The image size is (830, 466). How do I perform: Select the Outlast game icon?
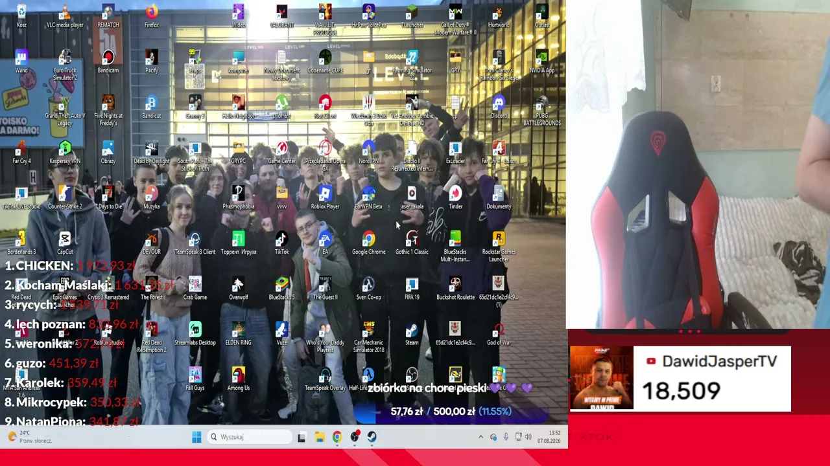[x=542, y=17]
